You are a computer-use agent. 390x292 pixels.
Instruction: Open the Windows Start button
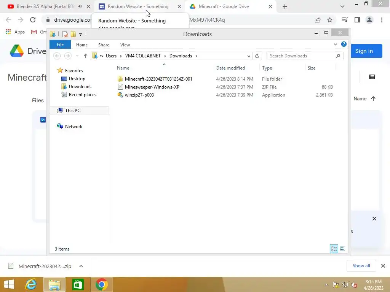(x=9, y=284)
